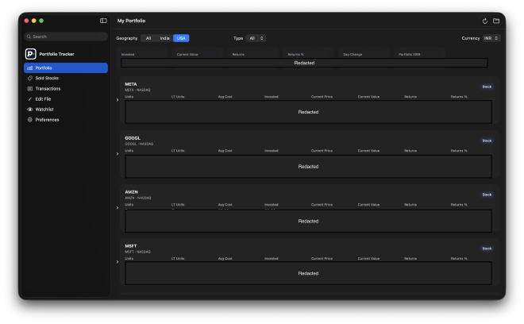This screenshot has width=524, height=324.
Task: Open the Sold Stocks section
Action: pyautogui.click(x=66, y=79)
